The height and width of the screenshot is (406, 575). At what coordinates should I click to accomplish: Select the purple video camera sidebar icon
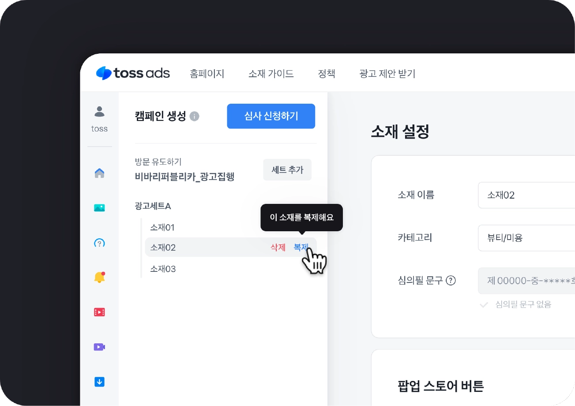(100, 347)
